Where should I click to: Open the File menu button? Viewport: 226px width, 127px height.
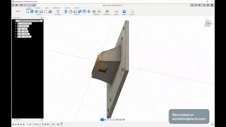pyautogui.click(x=17, y=5)
